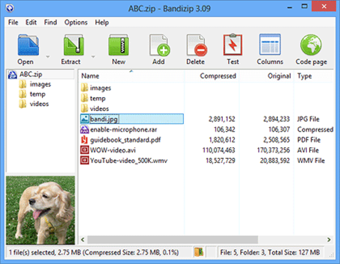Click the dog preview thumbnail

click(40, 210)
